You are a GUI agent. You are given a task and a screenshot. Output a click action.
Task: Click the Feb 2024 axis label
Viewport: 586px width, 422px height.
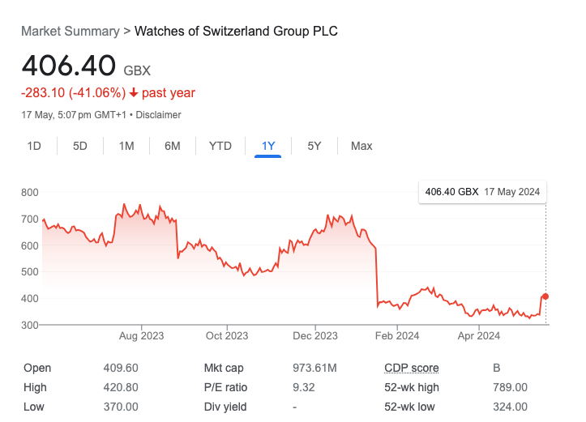pyautogui.click(x=396, y=335)
